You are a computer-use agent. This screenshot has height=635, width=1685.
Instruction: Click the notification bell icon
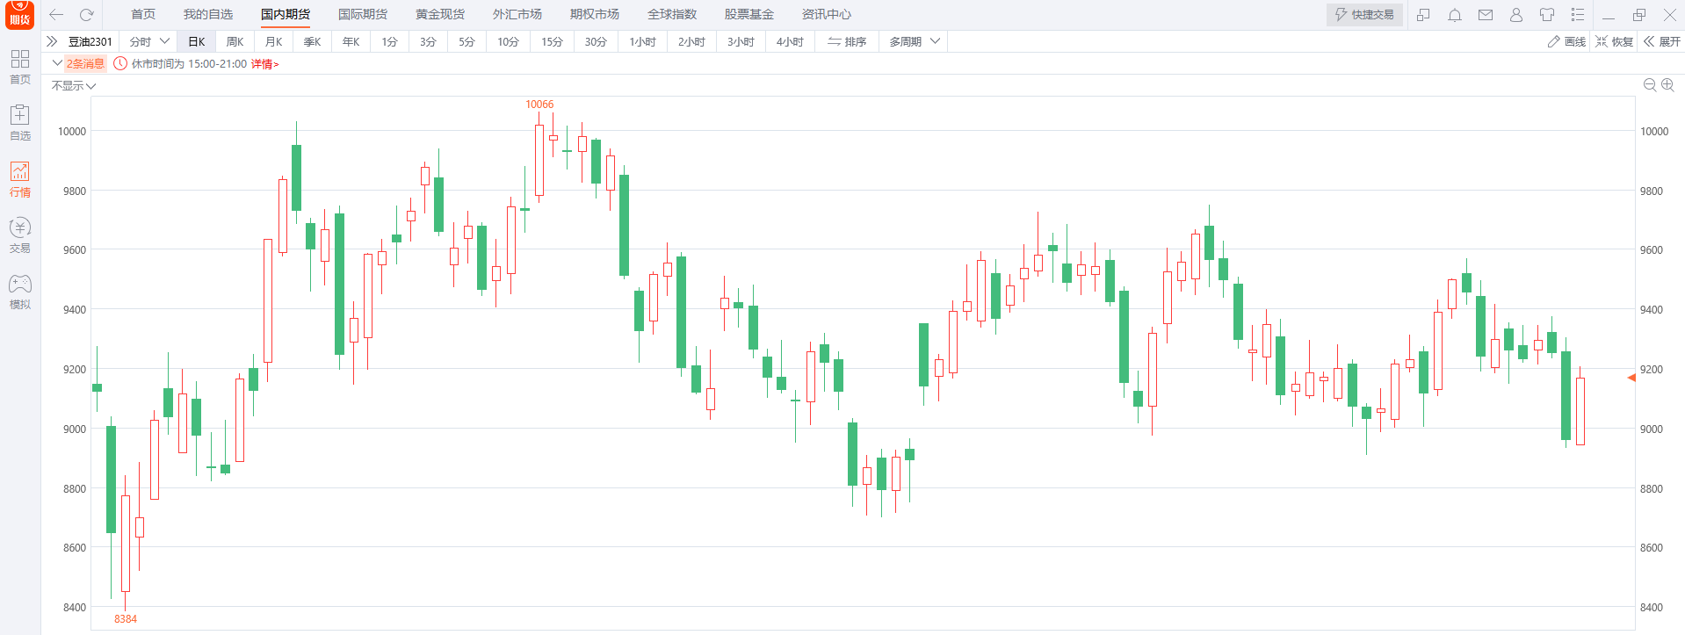click(1455, 15)
